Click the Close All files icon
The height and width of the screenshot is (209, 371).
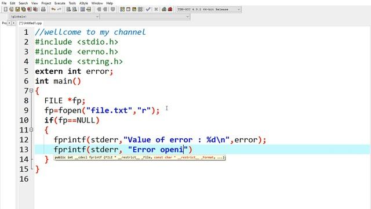[35, 9]
